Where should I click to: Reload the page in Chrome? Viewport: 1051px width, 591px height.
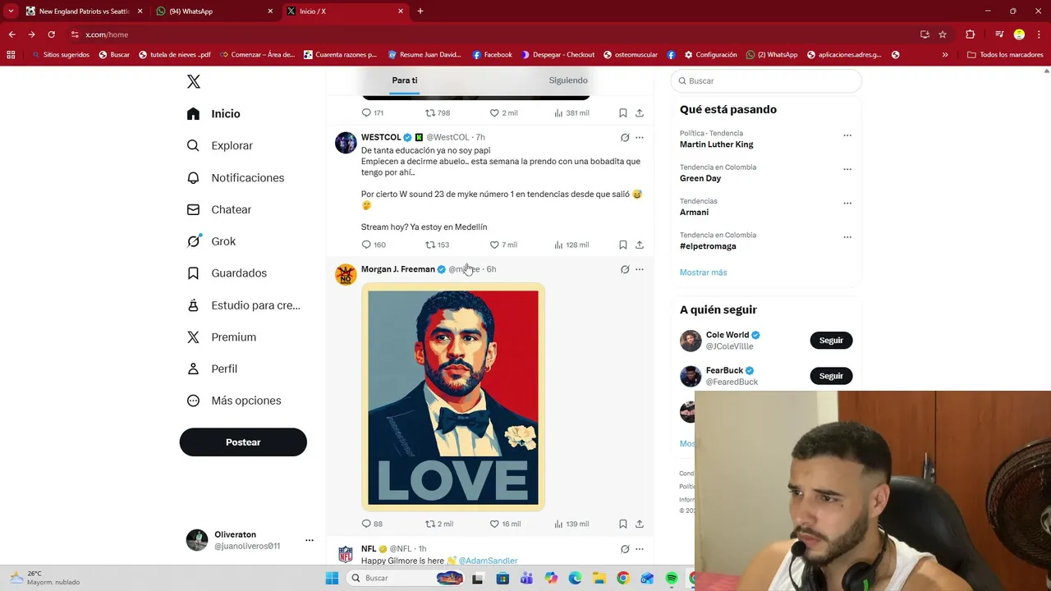(51, 34)
